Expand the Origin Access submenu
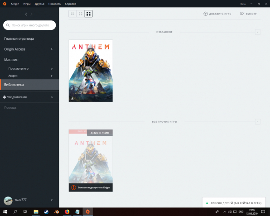Image resolution: width=270 pixels, height=216 pixels. click(x=52, y=49)
